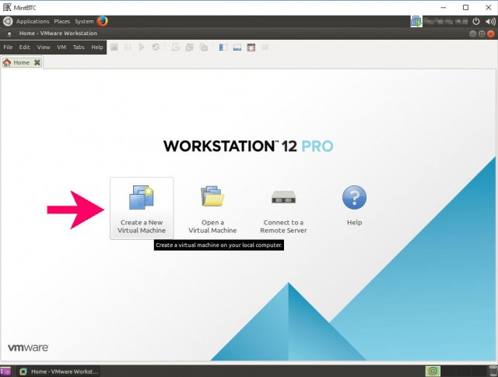Click the green workspace switcher icon in bottom panel
The image size is (498, 377).
click(433, 371)
